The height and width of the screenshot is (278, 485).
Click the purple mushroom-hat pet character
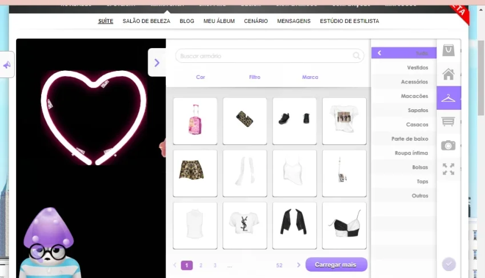[50, 243]
